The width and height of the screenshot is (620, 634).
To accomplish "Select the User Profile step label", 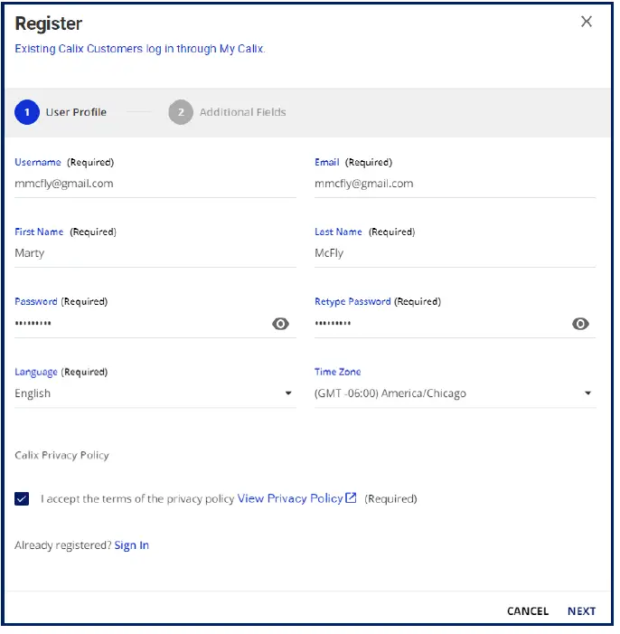I will click(x=76, y=113).
